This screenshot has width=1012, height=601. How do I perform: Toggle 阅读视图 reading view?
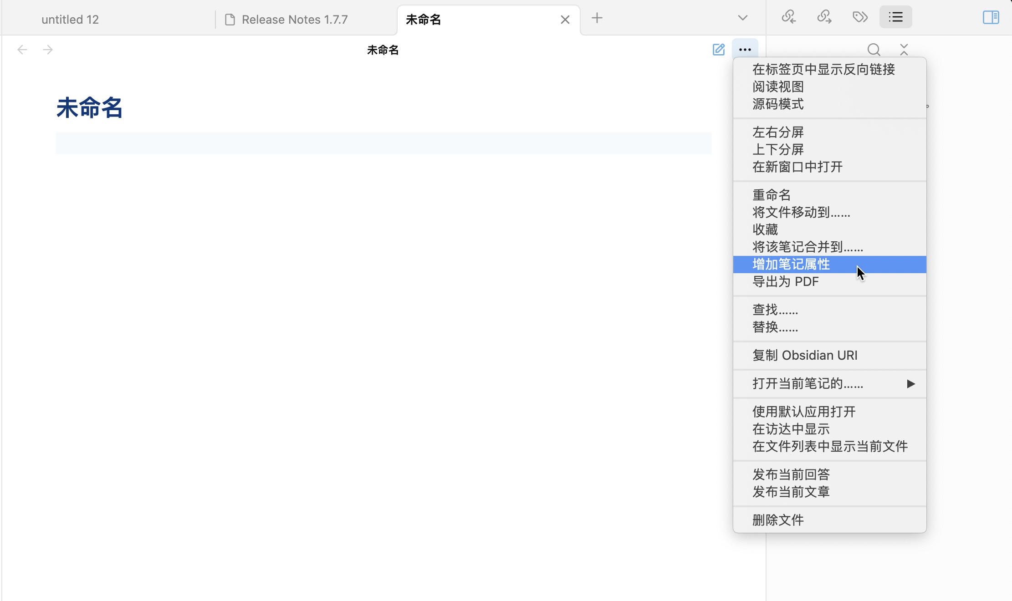tap(778, 87)
